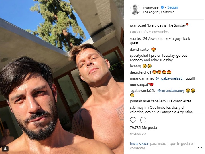Viewport: 205px width, 154px height.
Task: Click the blue verified badge
Action: (x=162, y=7)
